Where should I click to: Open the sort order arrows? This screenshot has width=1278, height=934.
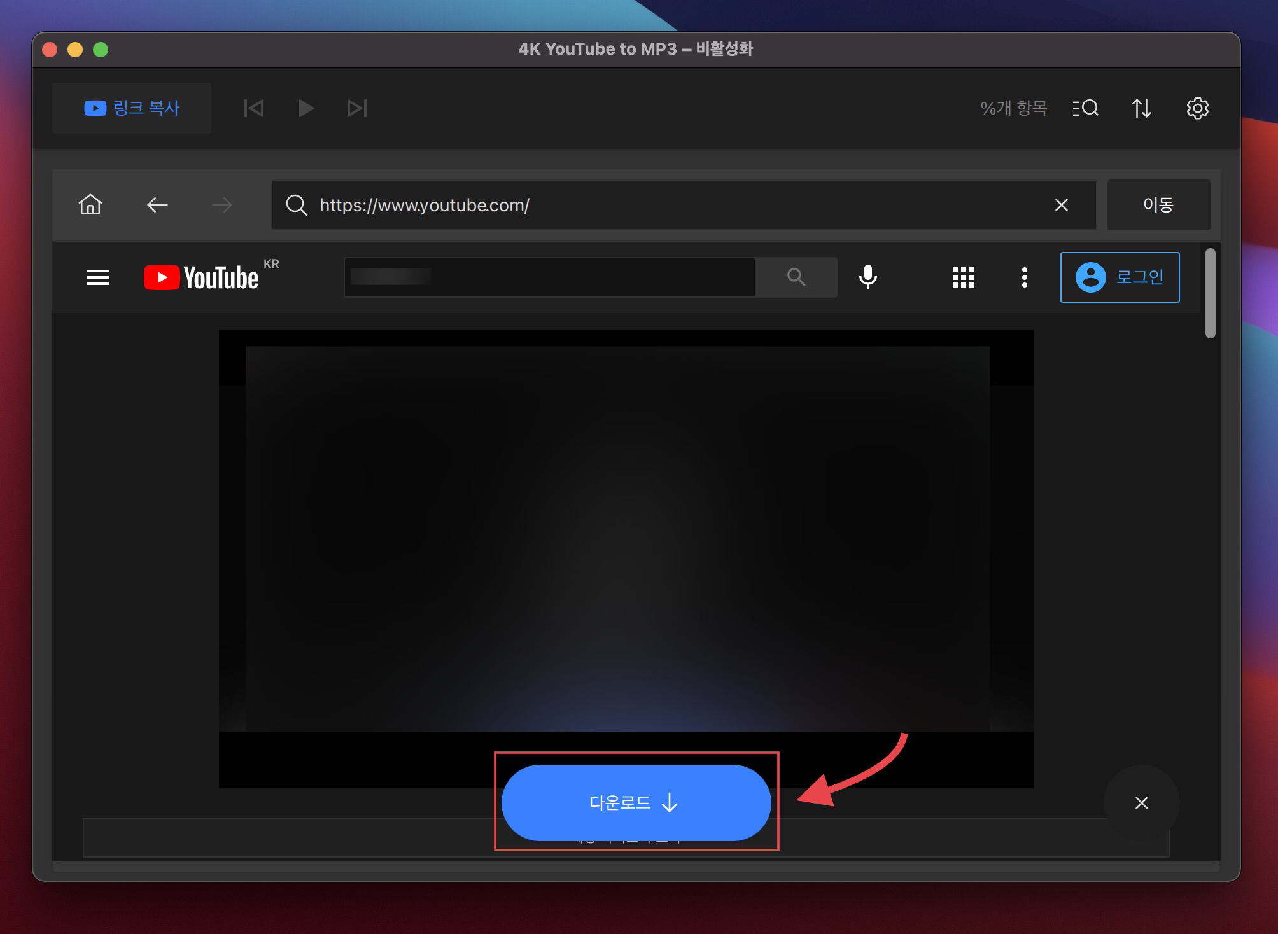(1141, 108)
